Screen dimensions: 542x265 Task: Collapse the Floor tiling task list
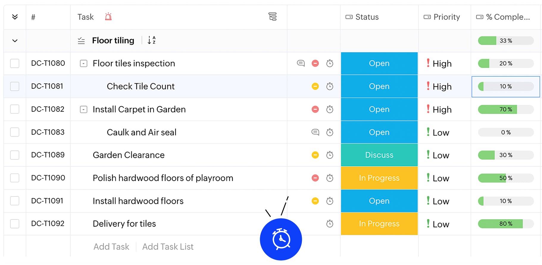pos(15,40)
